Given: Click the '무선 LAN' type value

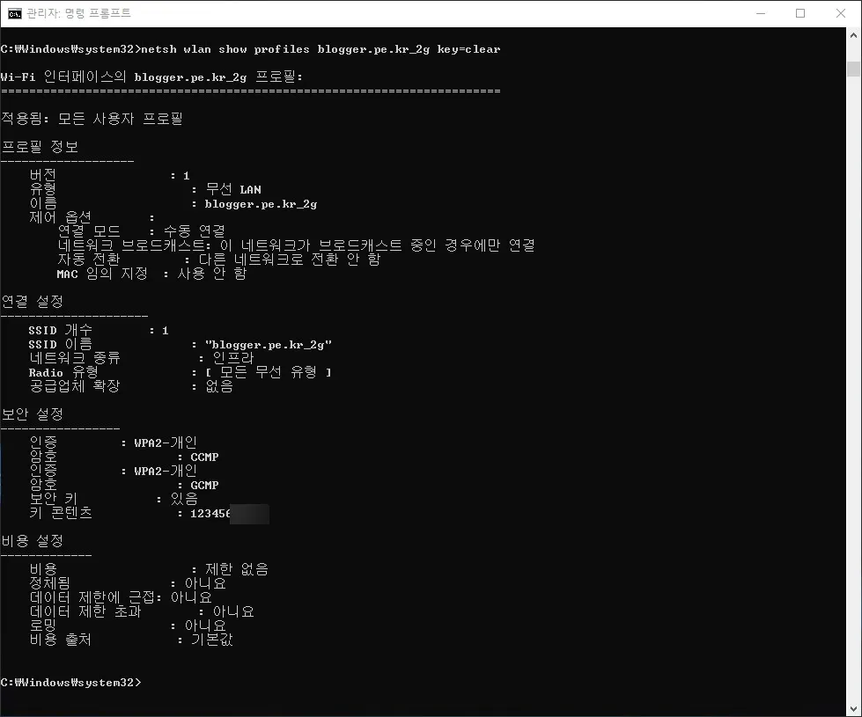Looking at the screenshot, I should coord(232,189).
